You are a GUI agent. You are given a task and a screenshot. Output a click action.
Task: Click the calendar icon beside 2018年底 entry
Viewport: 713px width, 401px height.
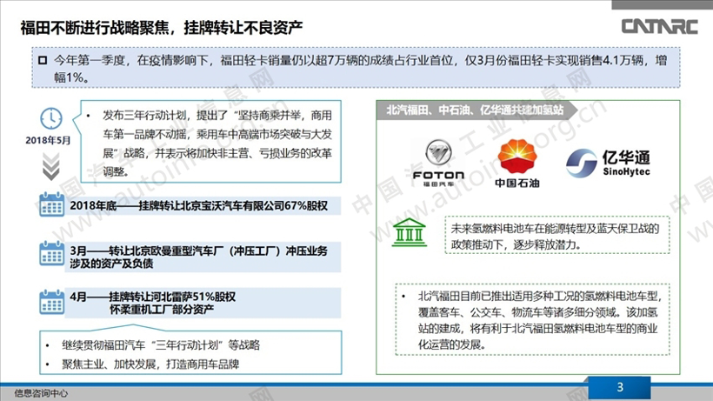(51, 207)
